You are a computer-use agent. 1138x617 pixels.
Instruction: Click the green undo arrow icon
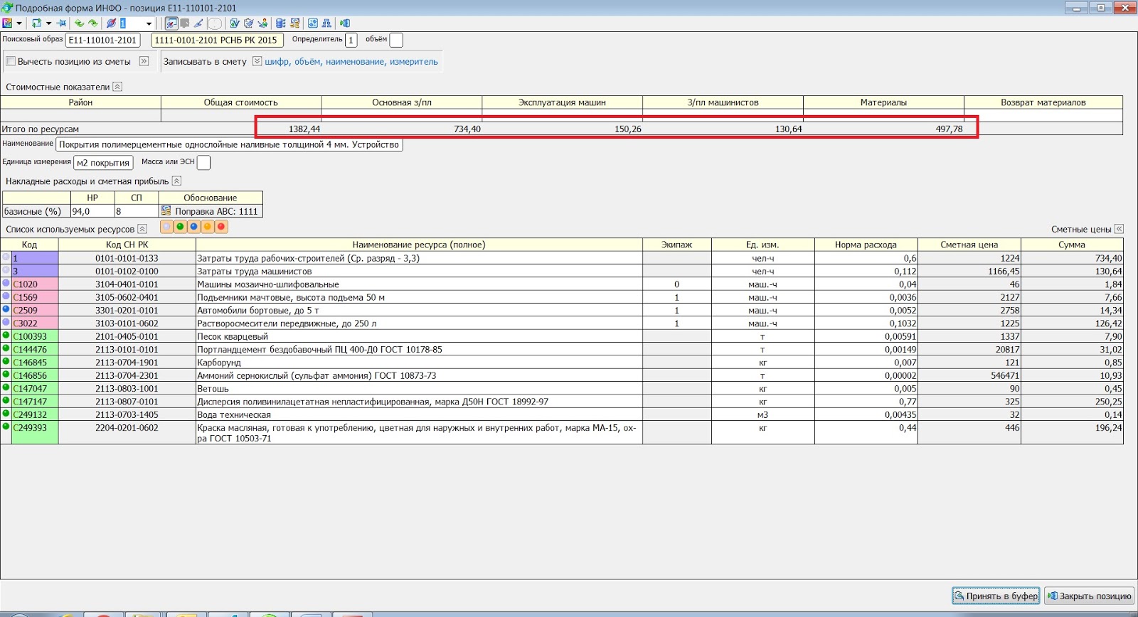[79, 23]
